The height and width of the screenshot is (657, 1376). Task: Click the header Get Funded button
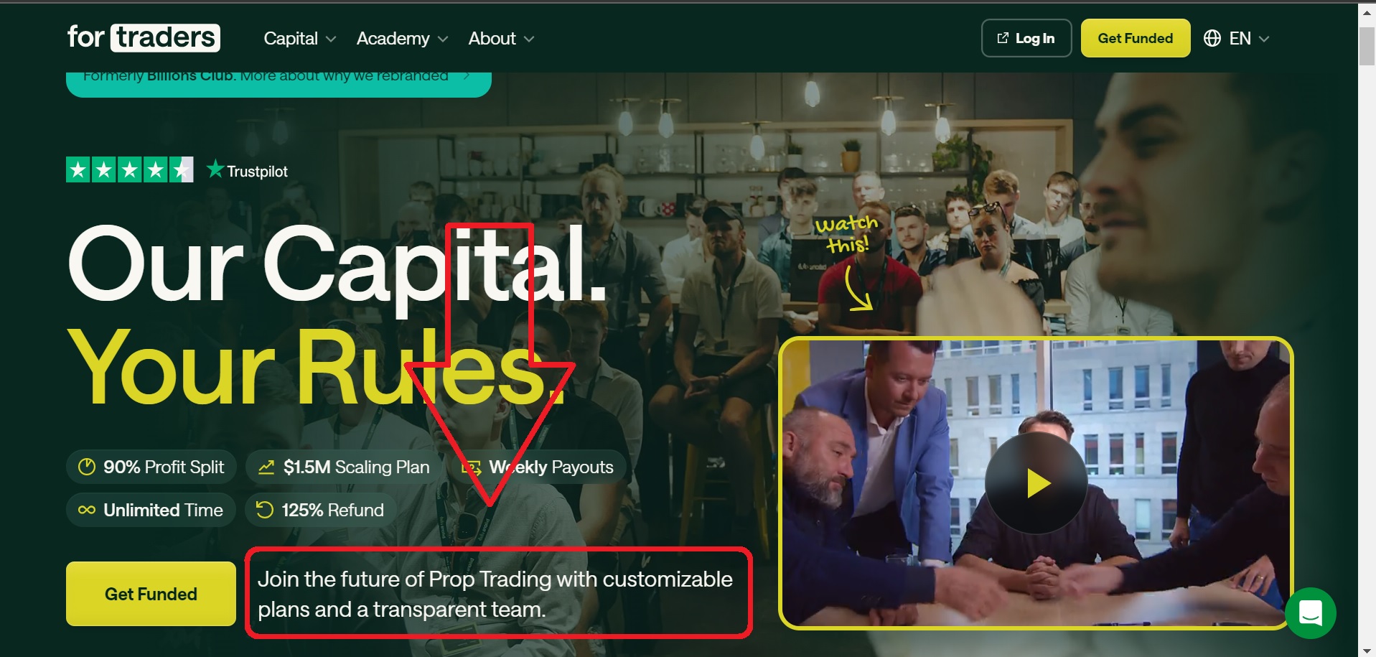click(1136, 38)
